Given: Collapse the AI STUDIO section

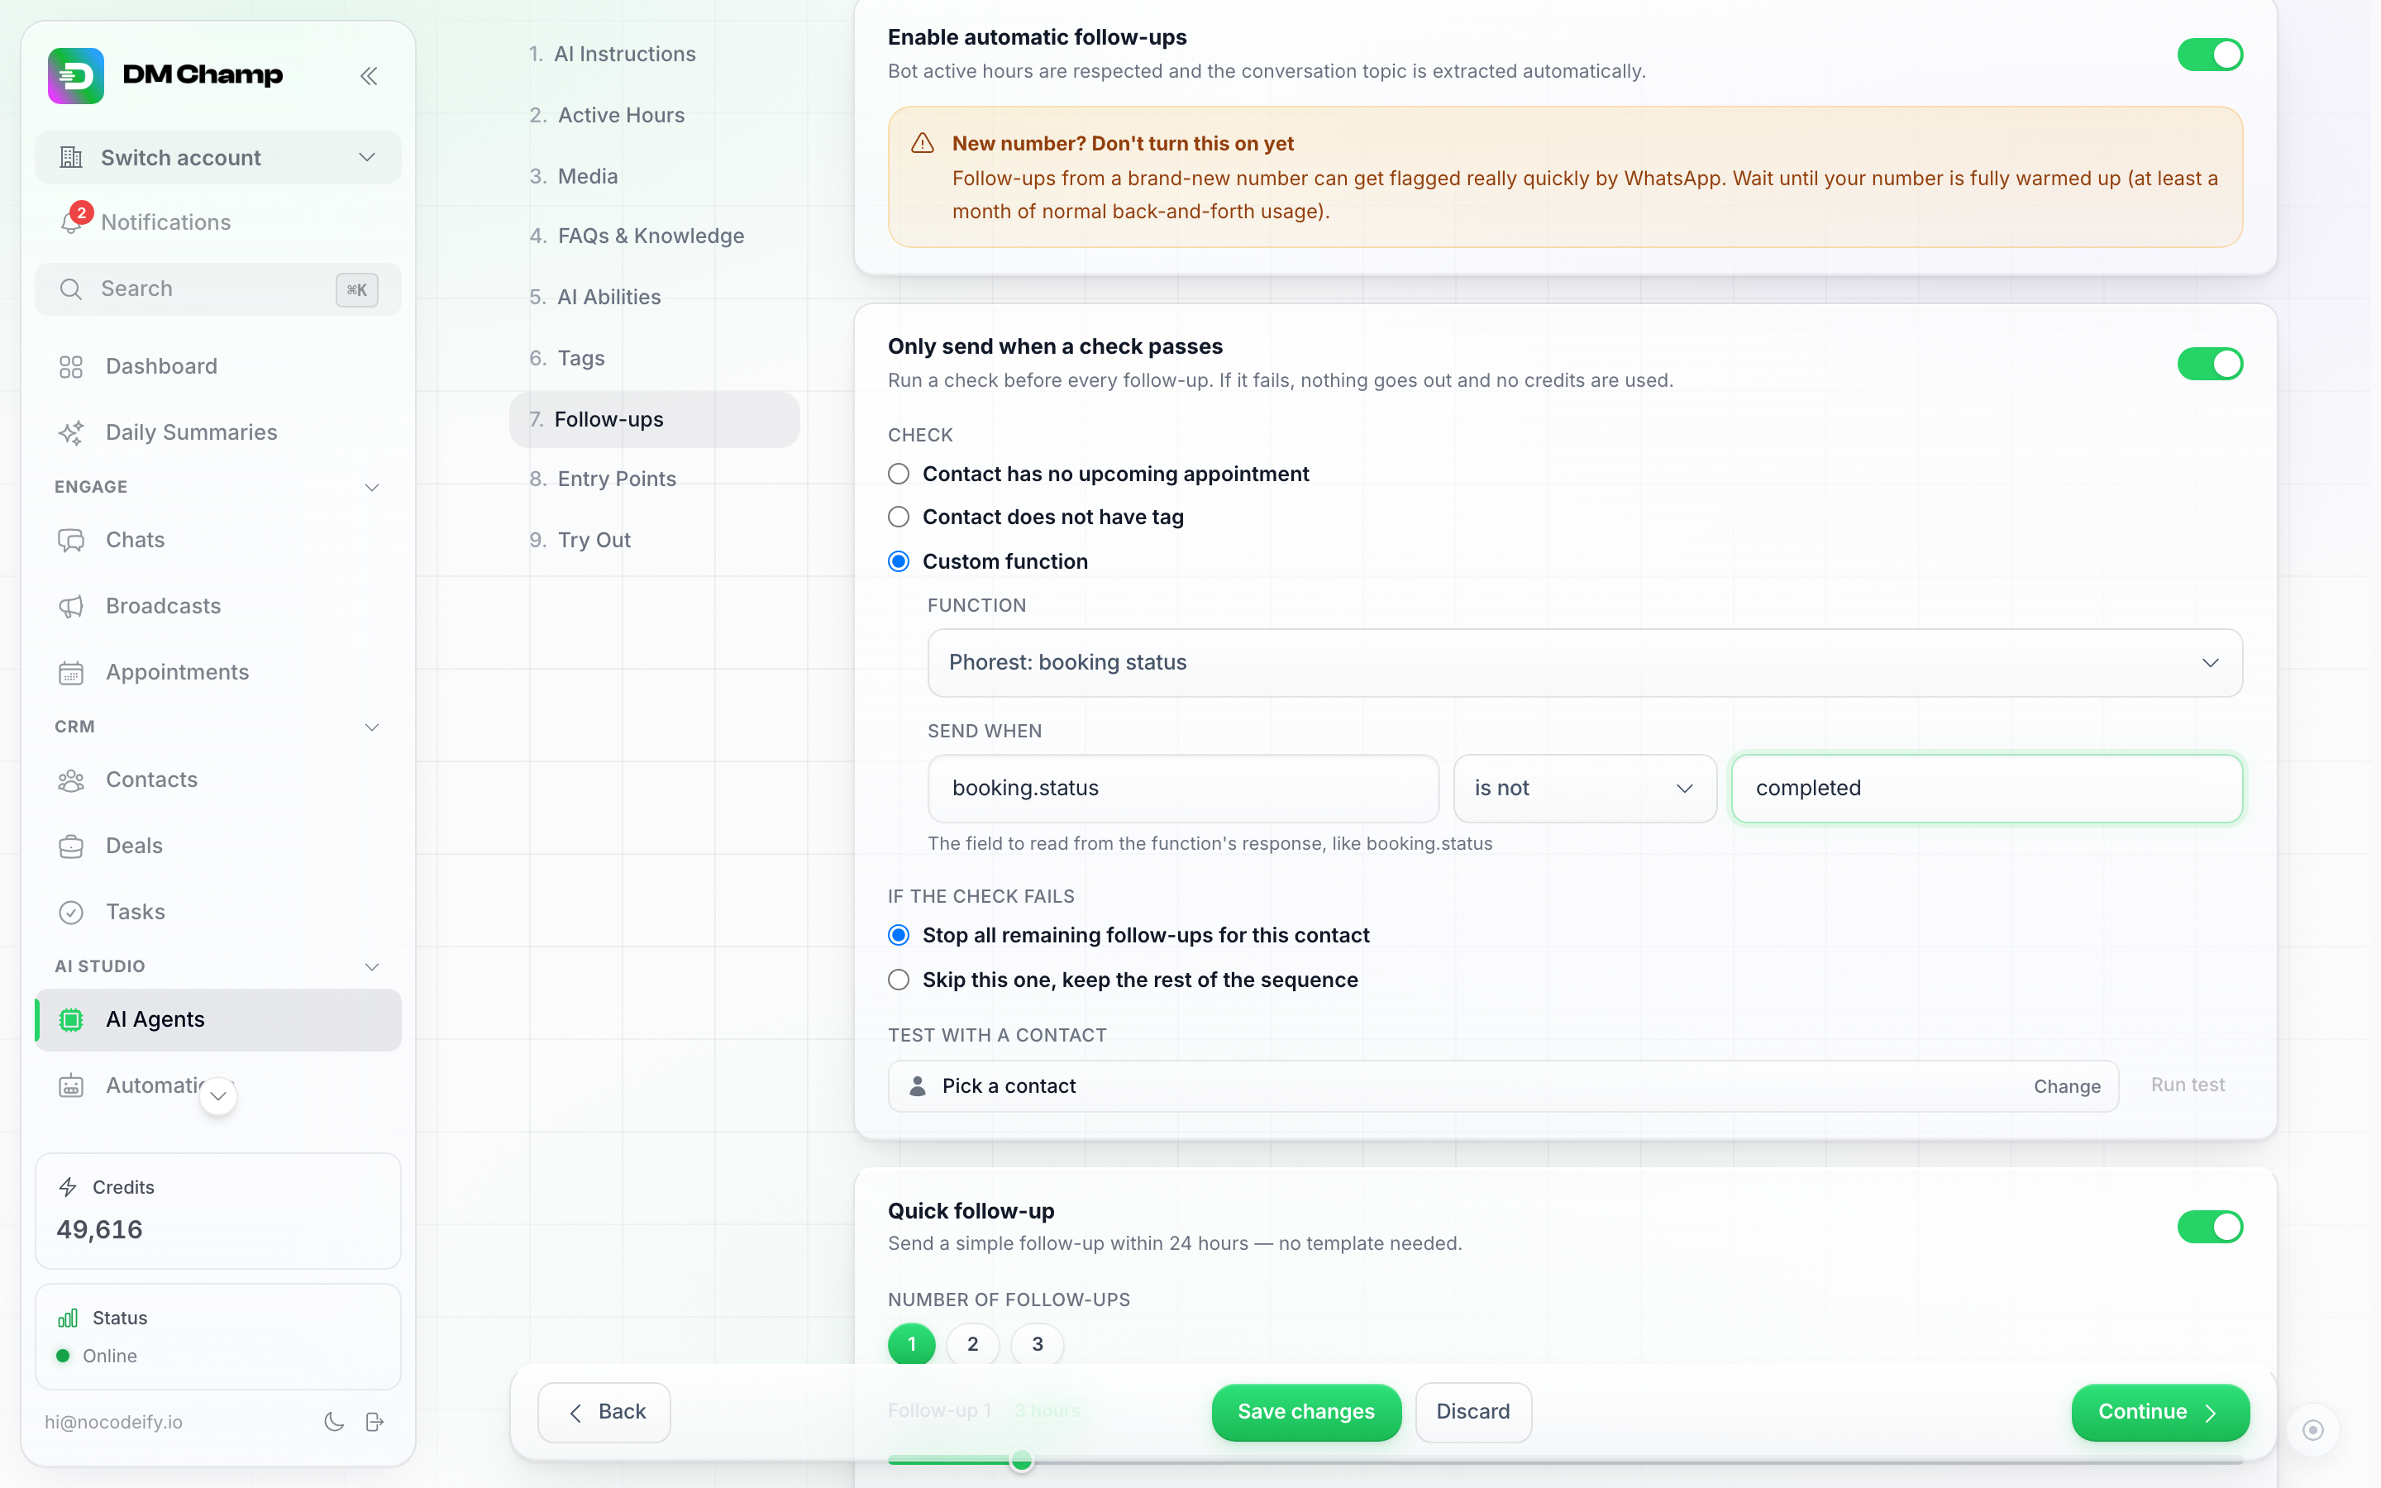Looking at the screenshot, I should click(372, 966).
